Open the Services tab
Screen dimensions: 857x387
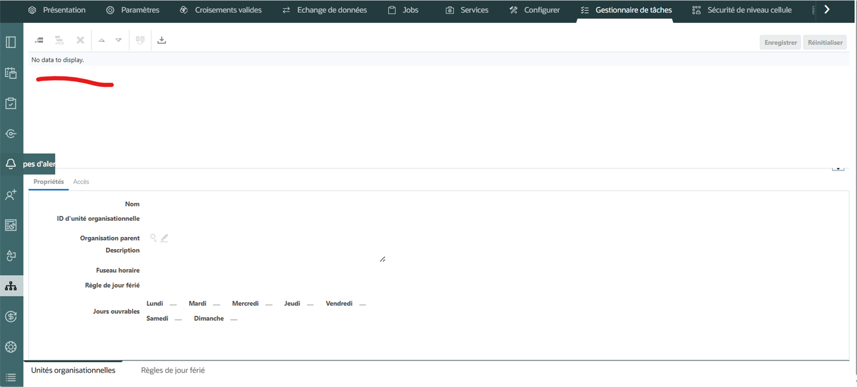pos(467,10)
